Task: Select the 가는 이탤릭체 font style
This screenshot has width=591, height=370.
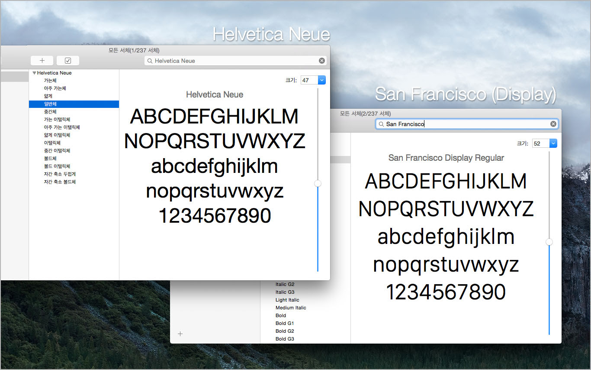Action: click(x=57, y=120)
